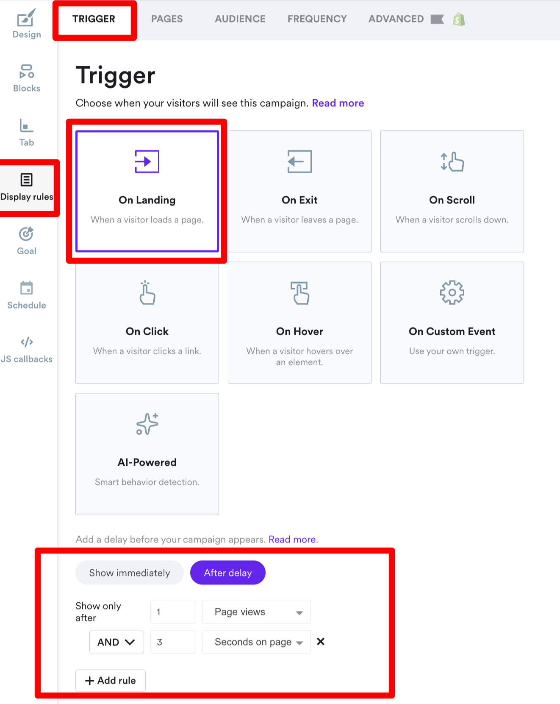Open JS callbacks code icon
The height and width of the screenshot is (704, 560).
[26, 342]
